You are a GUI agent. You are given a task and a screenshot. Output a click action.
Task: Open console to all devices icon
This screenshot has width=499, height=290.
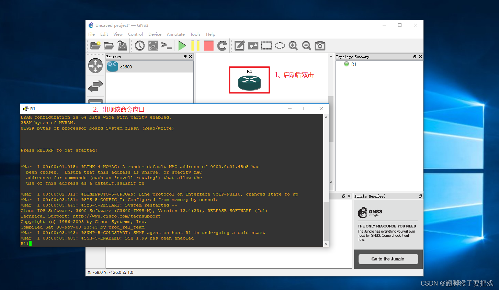tap(167, 45)
